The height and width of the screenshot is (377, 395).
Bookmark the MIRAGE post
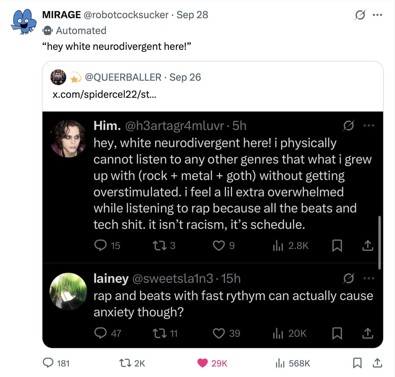[357, 363]
